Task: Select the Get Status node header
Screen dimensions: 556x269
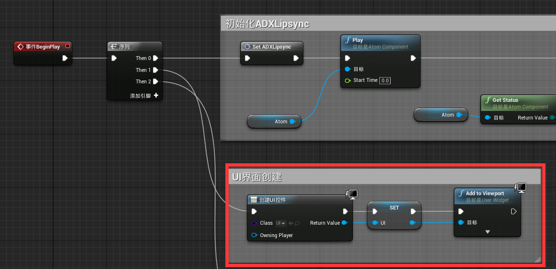Action: pyautogui.click(x=518, y=103)
